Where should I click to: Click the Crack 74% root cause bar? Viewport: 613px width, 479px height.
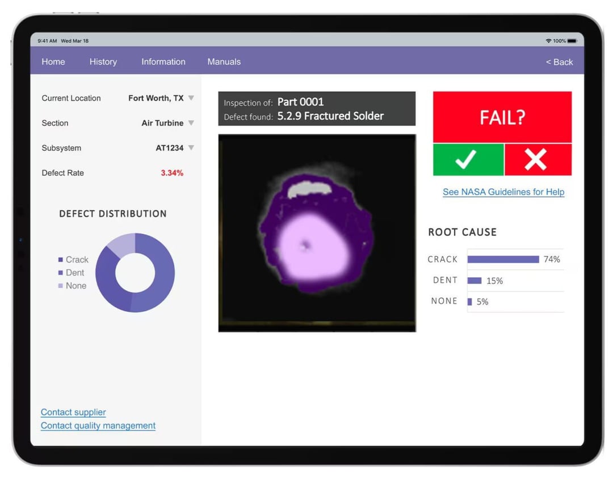pyautogui.click(x=503, y=259)
